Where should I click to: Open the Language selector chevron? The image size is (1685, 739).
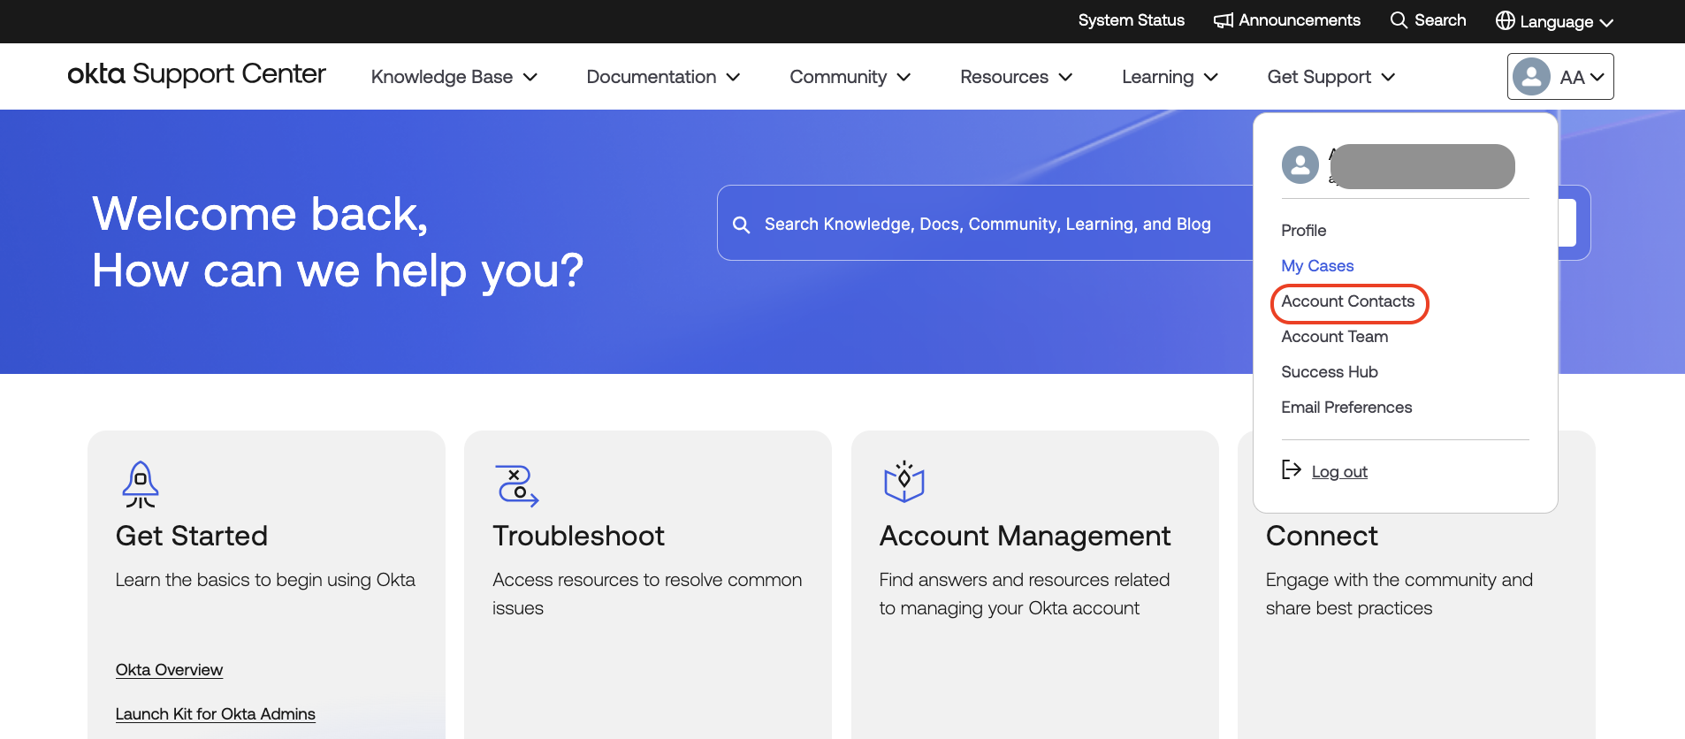[1606, 23]
